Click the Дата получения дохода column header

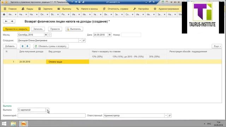coord(31,52)
